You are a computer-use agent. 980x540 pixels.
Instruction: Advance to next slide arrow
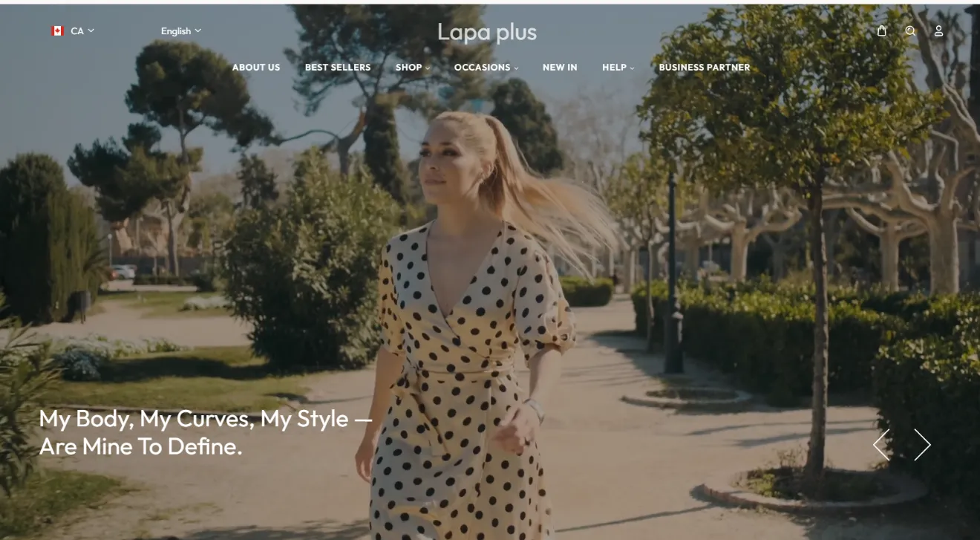tap(922, 444)
